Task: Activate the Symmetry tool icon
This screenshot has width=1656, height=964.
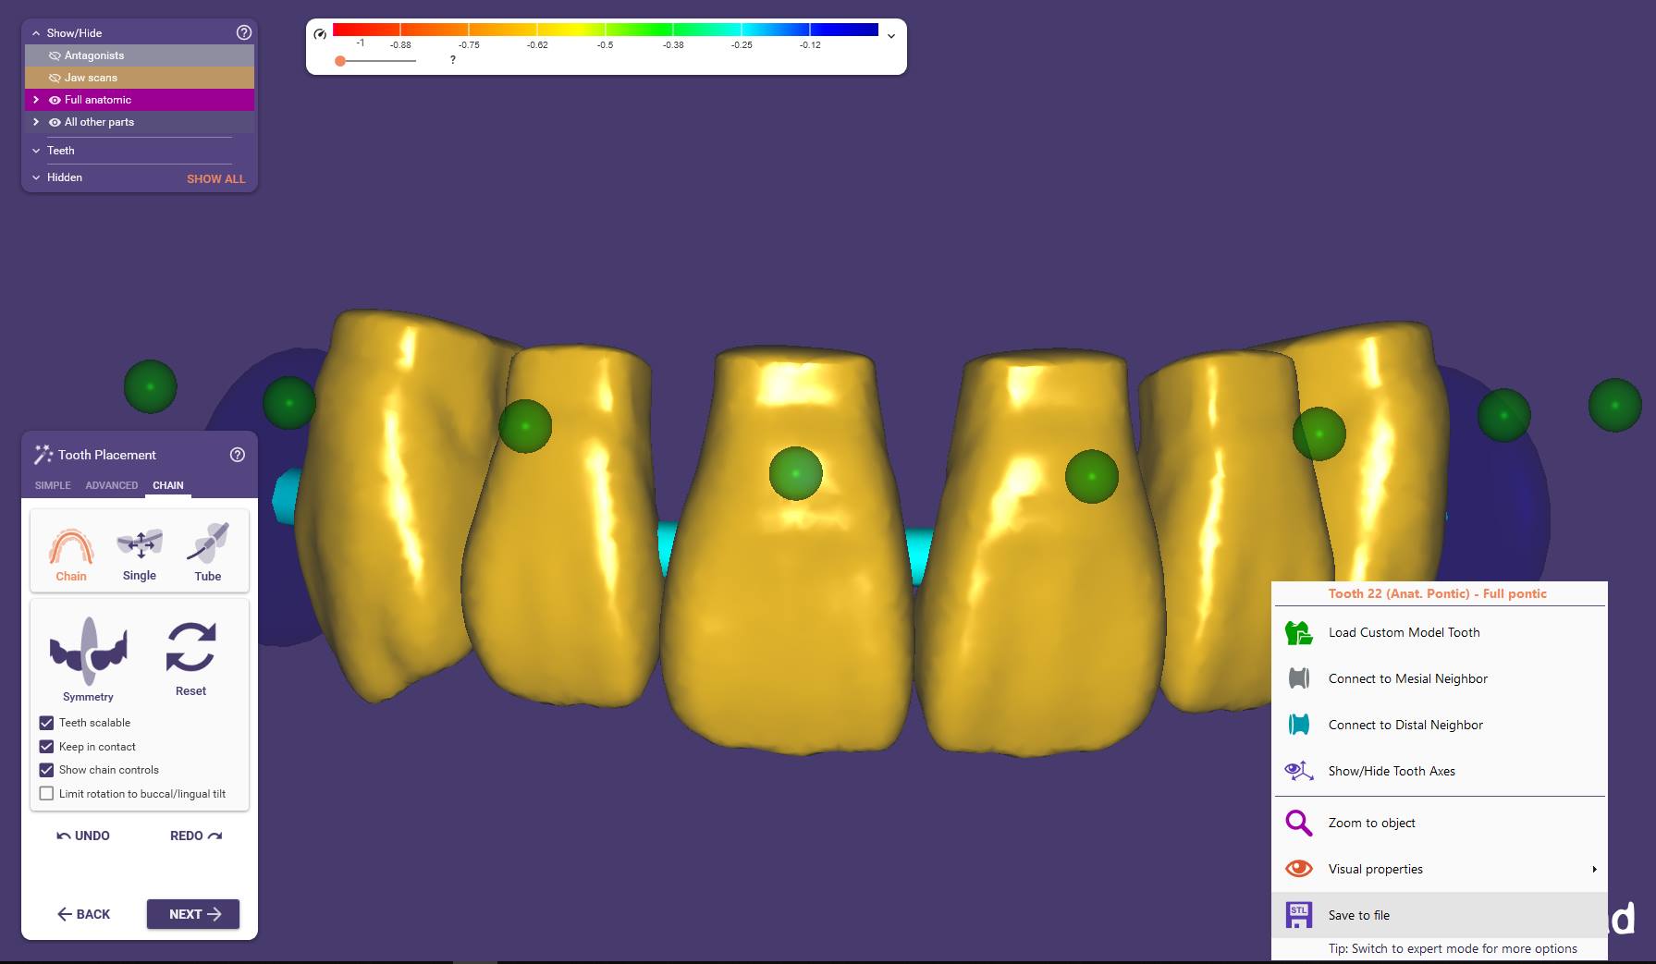Action: click(x=89, y=651)
